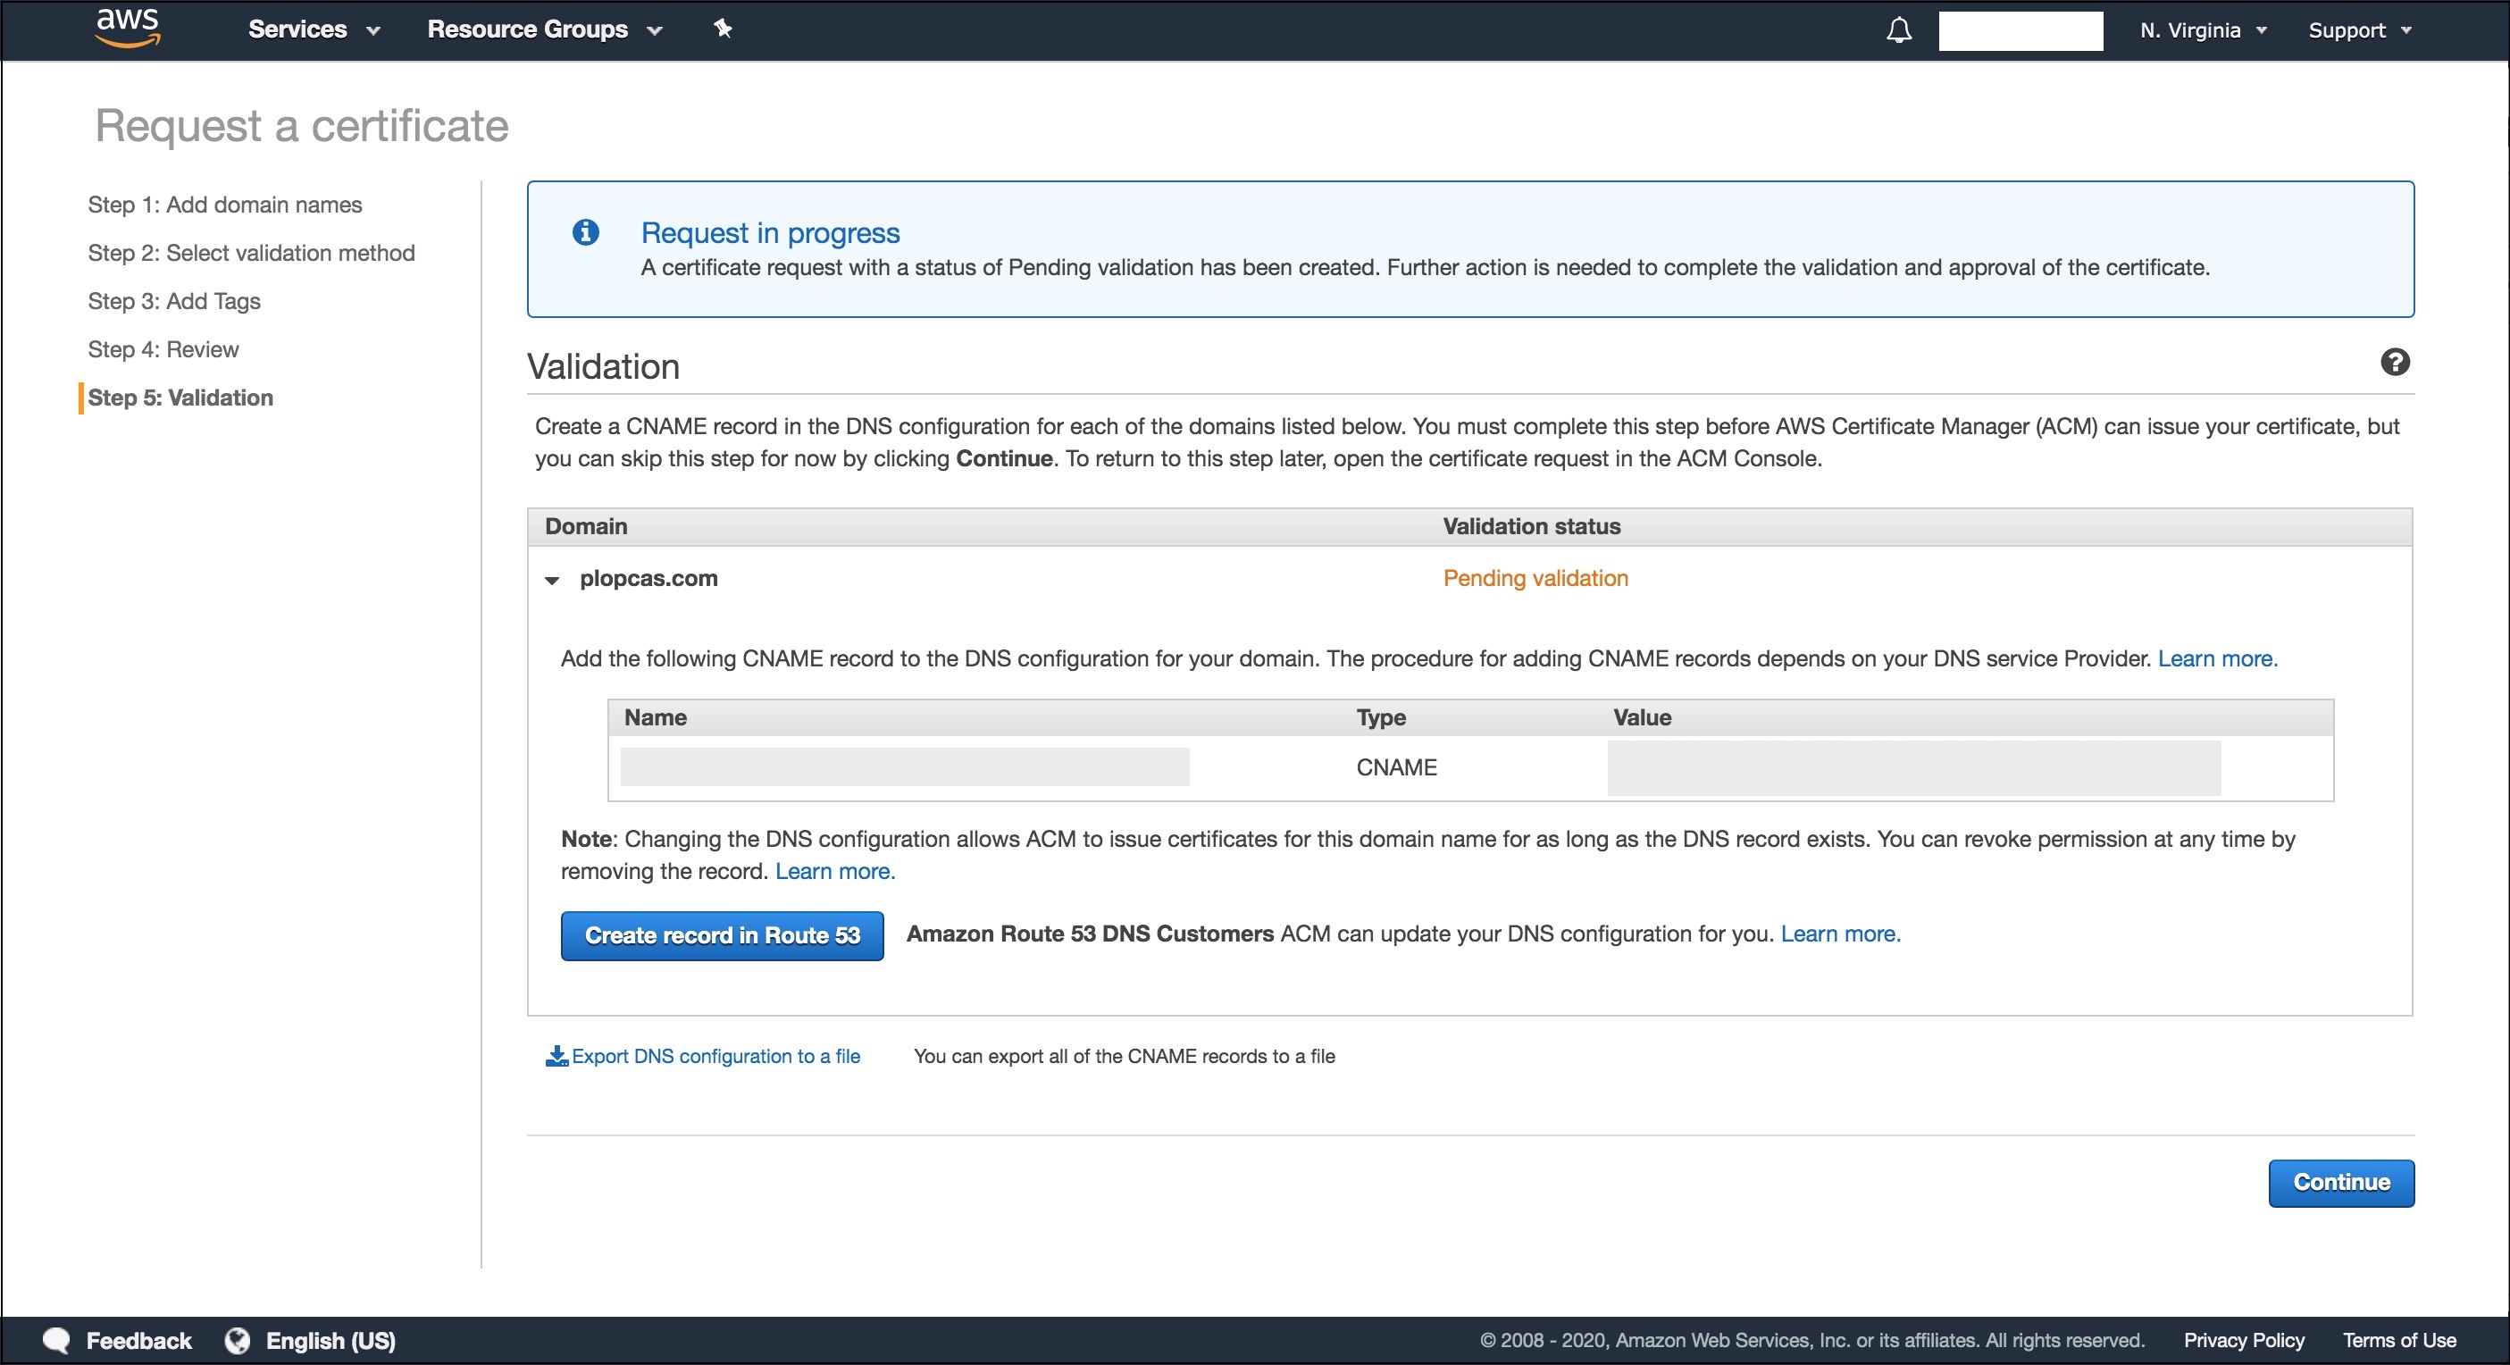Open the N. Virginia region selector

point(2203,30)
